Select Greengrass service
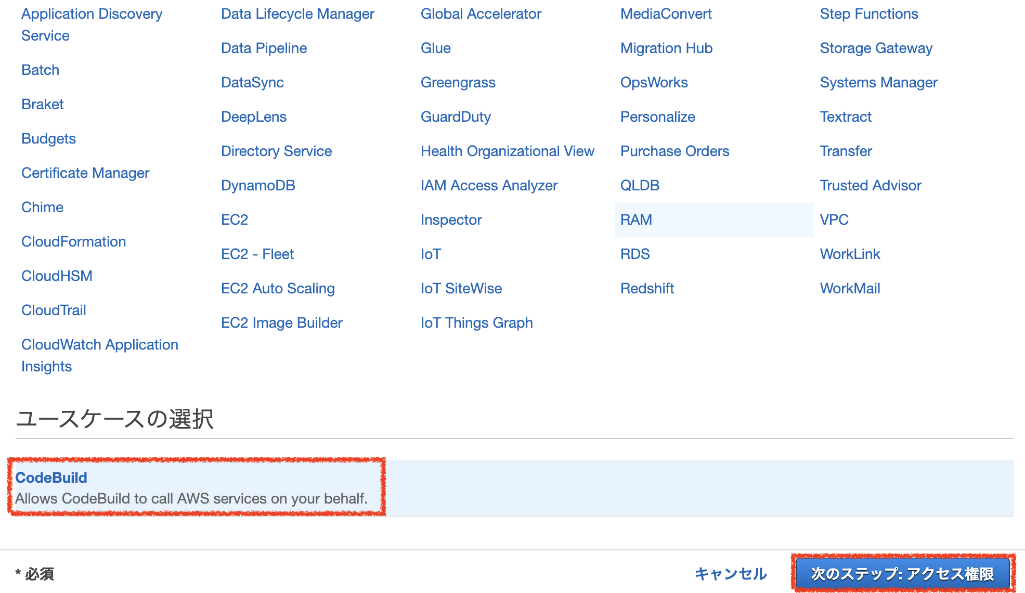1025x593 pixels. click(x=458, y=82)
